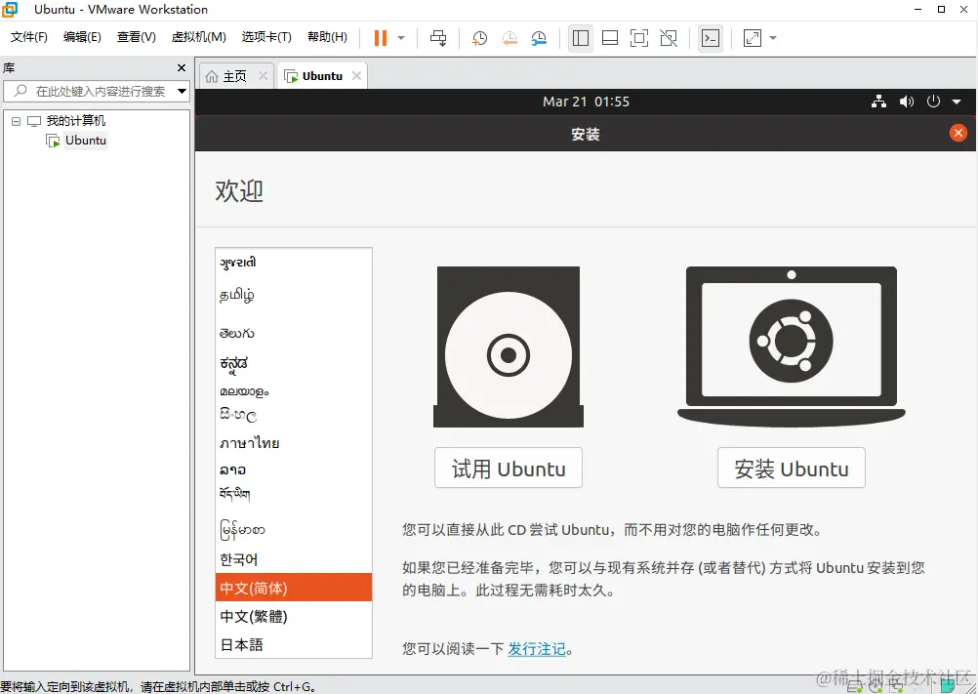Viewport: 978px width, 694px height.
Task: Open the 虚拟机(M) menu
Action: tap(198, 37)
